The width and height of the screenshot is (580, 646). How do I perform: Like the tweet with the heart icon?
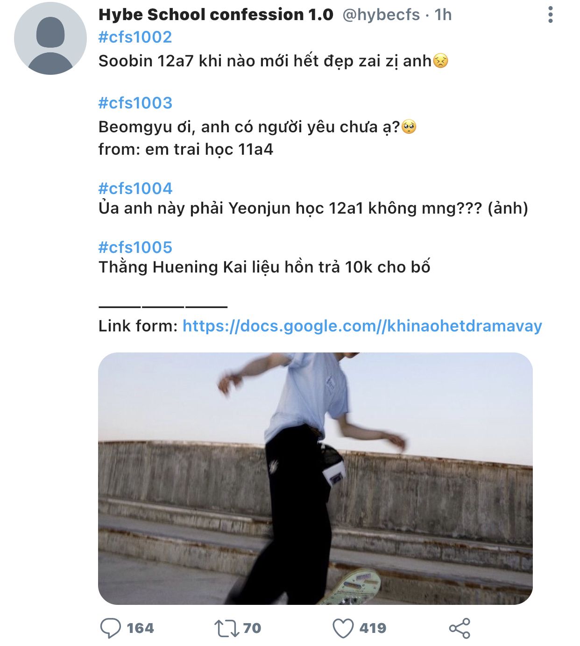[x=343, y=628]
